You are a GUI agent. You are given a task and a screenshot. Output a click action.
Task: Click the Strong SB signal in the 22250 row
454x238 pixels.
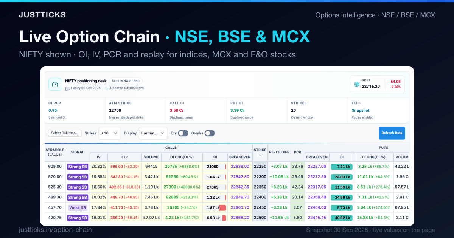pyautogui.click(x=78, y=167)
